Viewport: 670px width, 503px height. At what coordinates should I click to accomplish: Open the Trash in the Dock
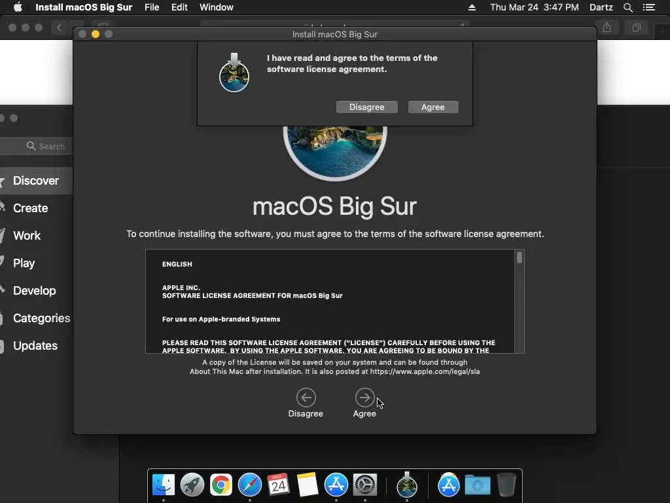point(506,485)
